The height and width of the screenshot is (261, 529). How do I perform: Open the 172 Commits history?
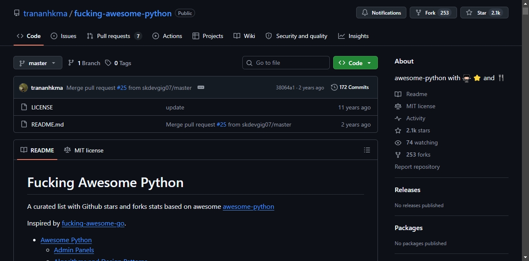point(350,87)
